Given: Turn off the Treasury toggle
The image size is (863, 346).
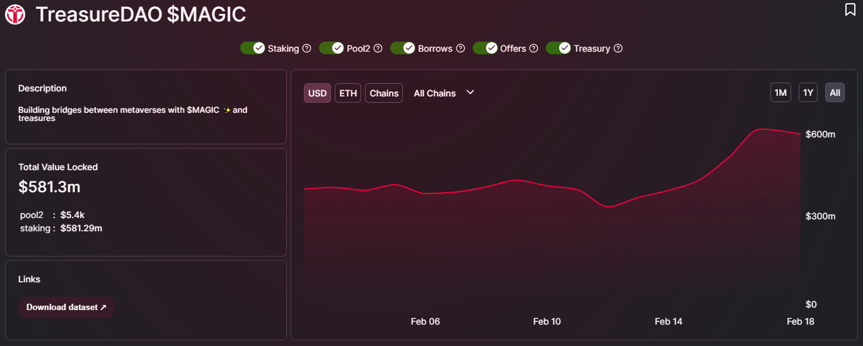Looking at the screenshot, I should (558, 48).
